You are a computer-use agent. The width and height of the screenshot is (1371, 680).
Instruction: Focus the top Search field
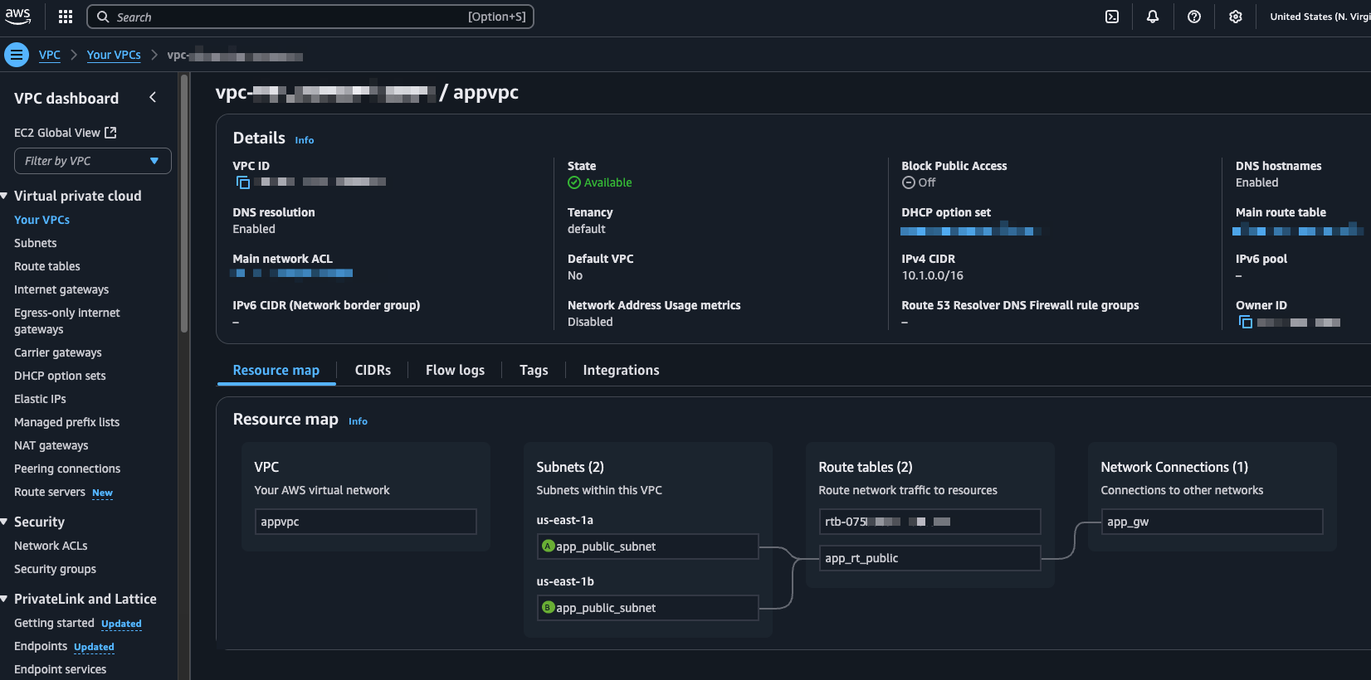pos(310,17)
